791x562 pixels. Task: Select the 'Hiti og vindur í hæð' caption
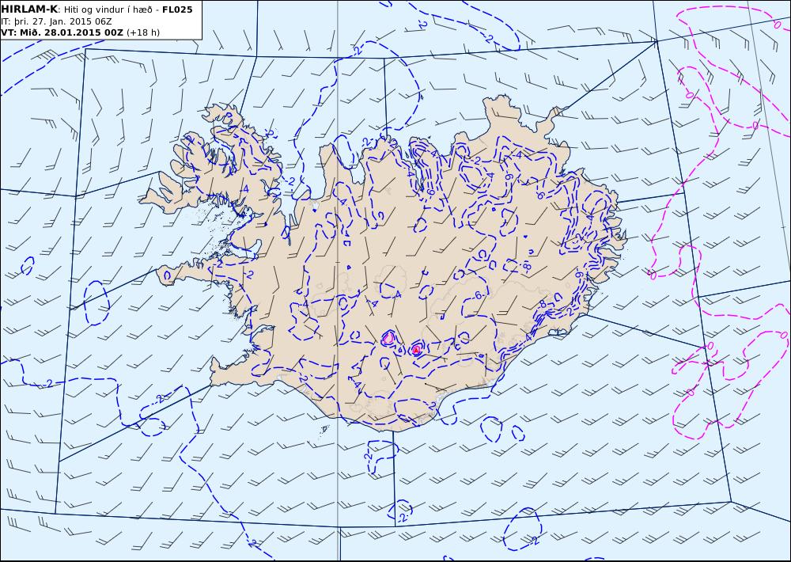point(108,9)
